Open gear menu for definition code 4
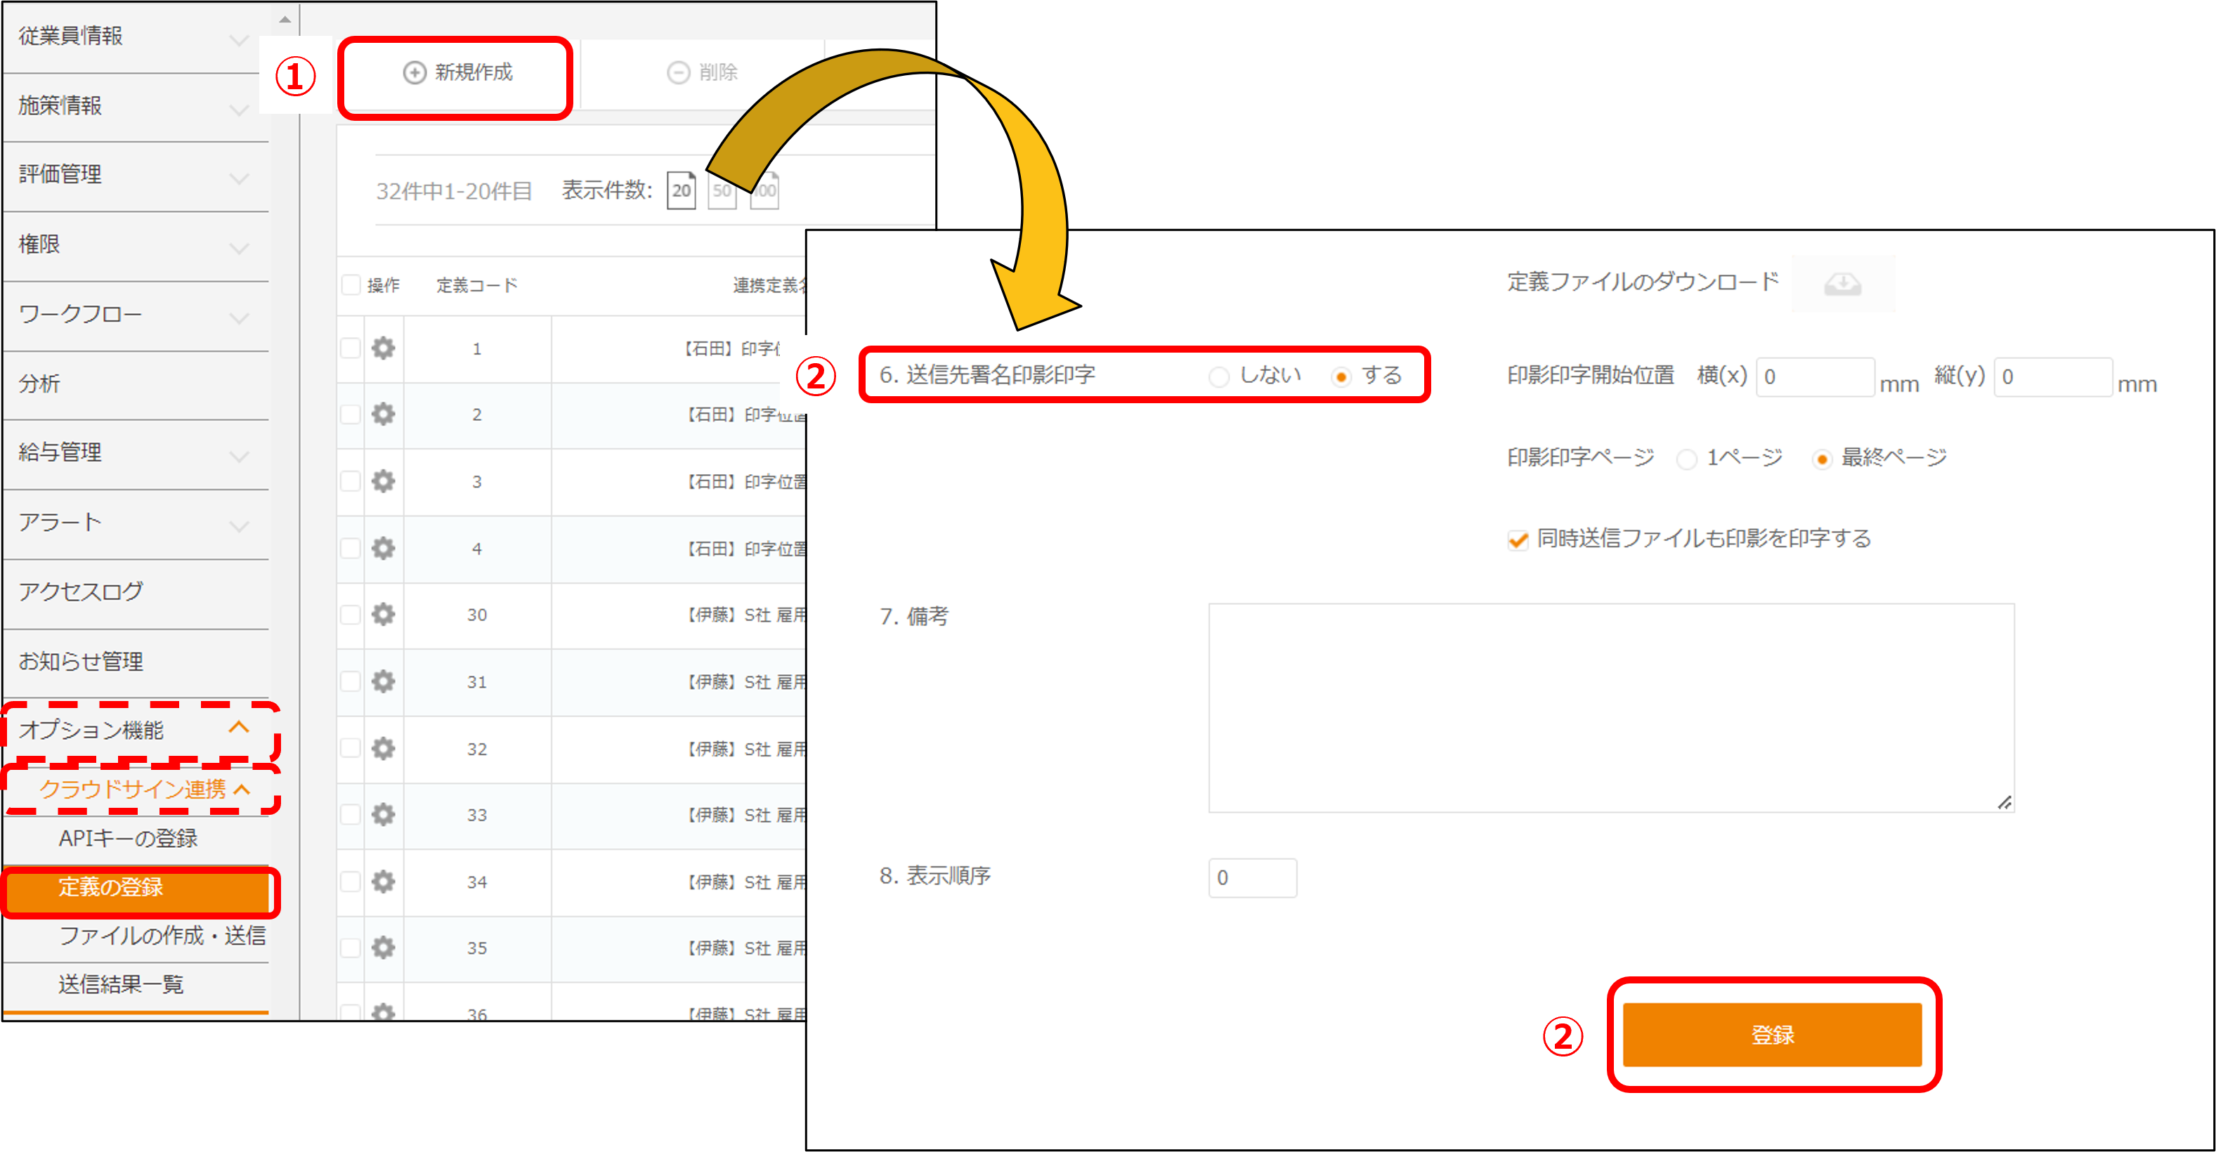This screenshot has width=2216, height=1152. [383, 548]
